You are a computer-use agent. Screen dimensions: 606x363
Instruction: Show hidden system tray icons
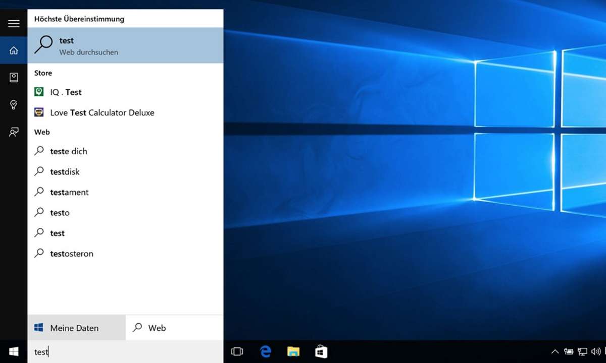coord(555,351)
